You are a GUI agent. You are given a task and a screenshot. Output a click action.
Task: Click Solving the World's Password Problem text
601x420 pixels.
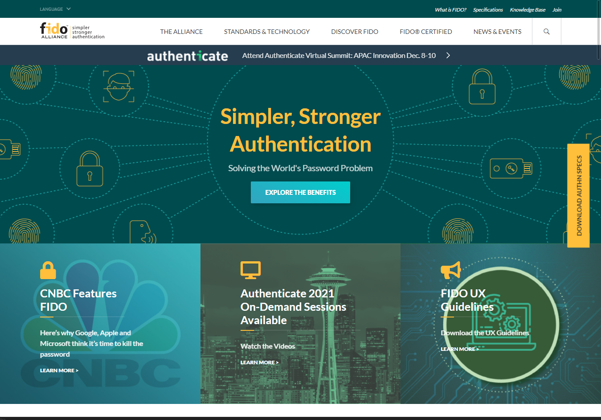click(x=300, y=168)
